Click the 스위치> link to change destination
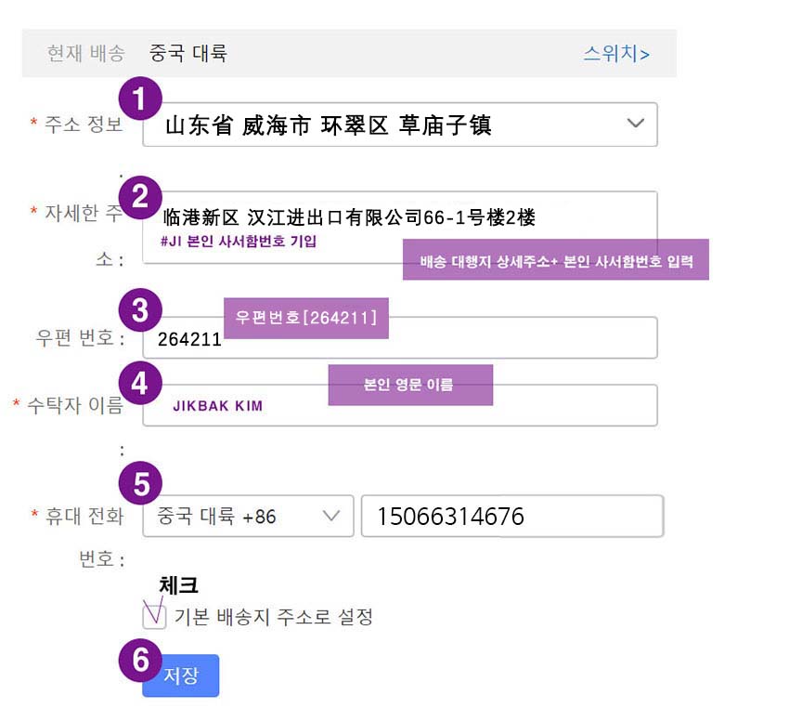The width and height of the screenshot is (789, 721). pyautogui.click(x=616, y=53)
